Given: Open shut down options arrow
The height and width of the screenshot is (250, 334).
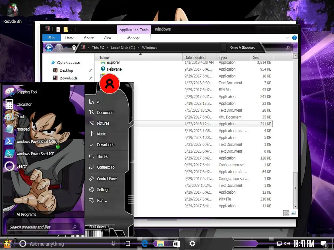Looking at the screenshot, I should (112, 227).
